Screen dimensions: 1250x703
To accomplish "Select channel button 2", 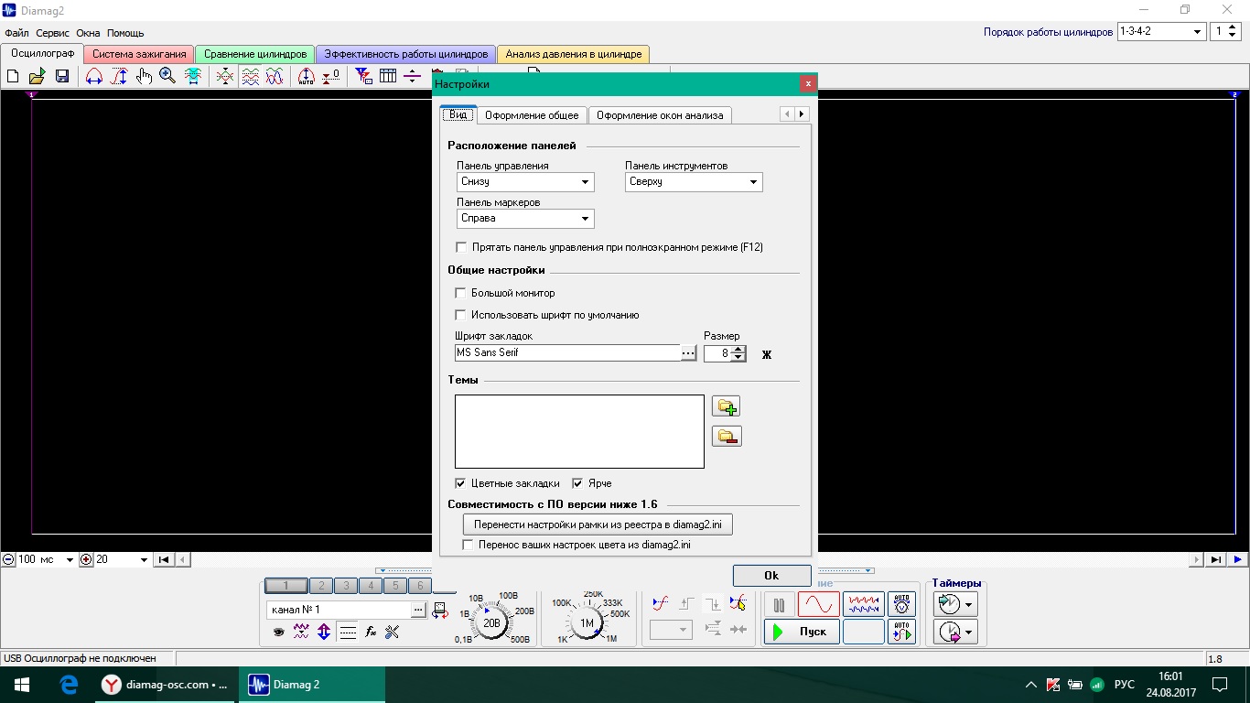I will pos(320,586).
